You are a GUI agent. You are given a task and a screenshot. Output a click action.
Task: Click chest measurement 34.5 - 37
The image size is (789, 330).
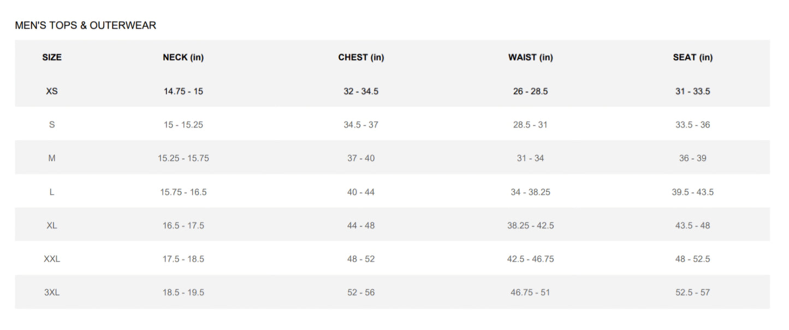pos(361,125)
